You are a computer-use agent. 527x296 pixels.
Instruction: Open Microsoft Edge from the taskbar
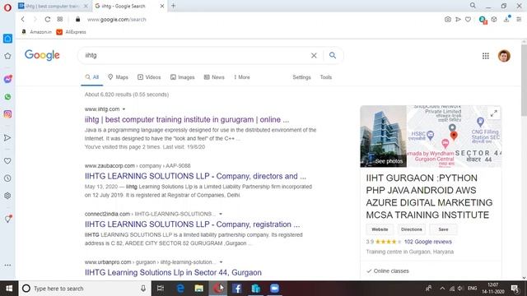[x=180, y=289]
